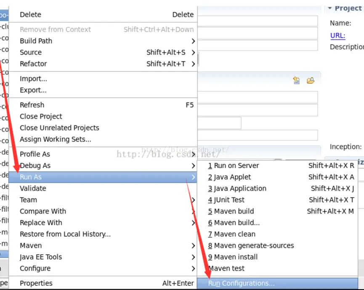
Task: Choose Assign Working Sets...
Action: [103, 139]
